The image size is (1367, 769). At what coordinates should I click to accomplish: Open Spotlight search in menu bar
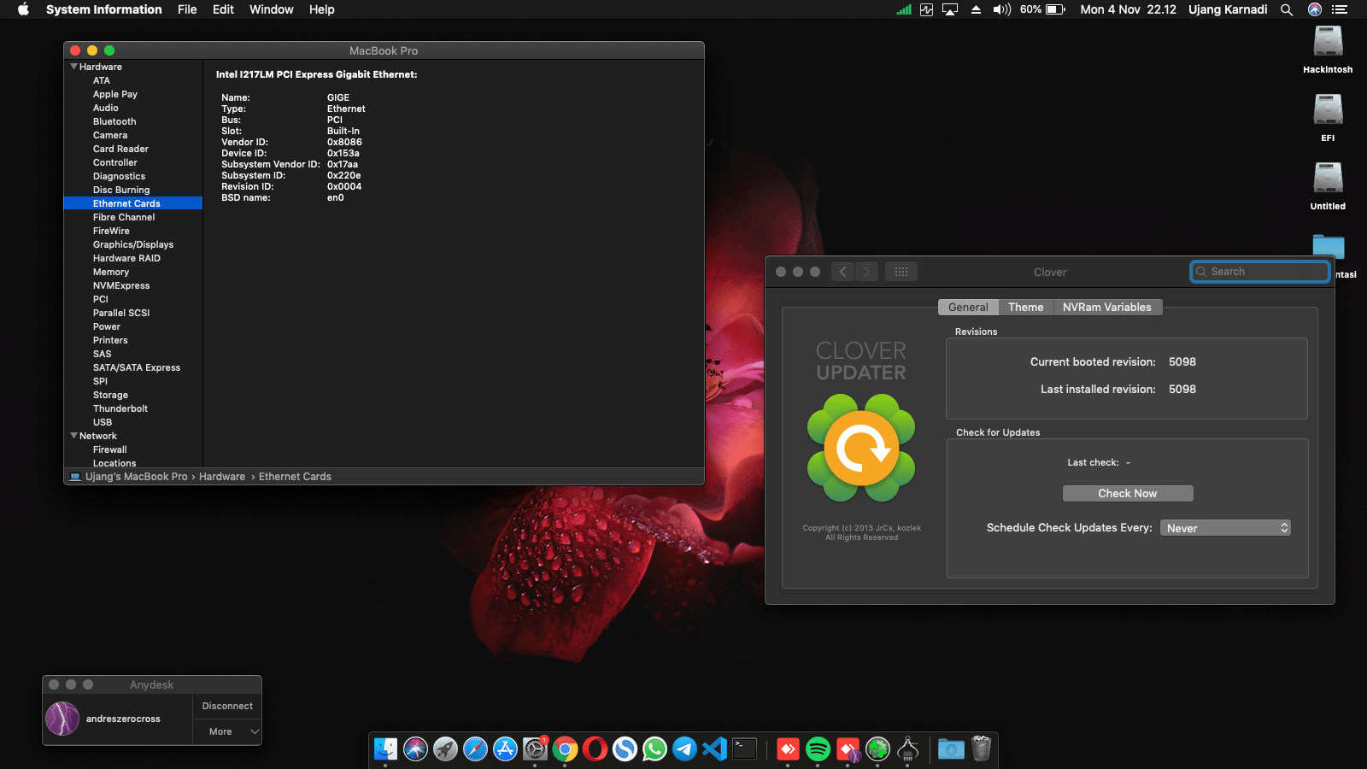pos(1287,9)
